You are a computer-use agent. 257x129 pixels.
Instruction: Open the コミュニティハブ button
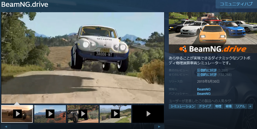click(x=236, y=4)
